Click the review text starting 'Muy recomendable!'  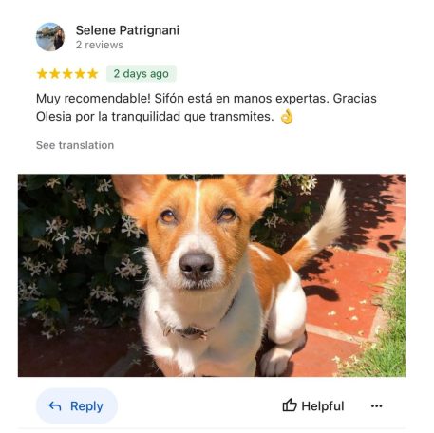(206, 107)
